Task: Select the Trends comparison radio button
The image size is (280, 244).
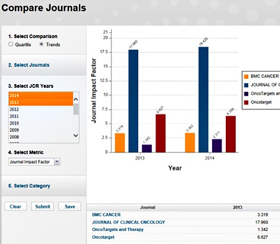Action: click(x=42, y=44)
